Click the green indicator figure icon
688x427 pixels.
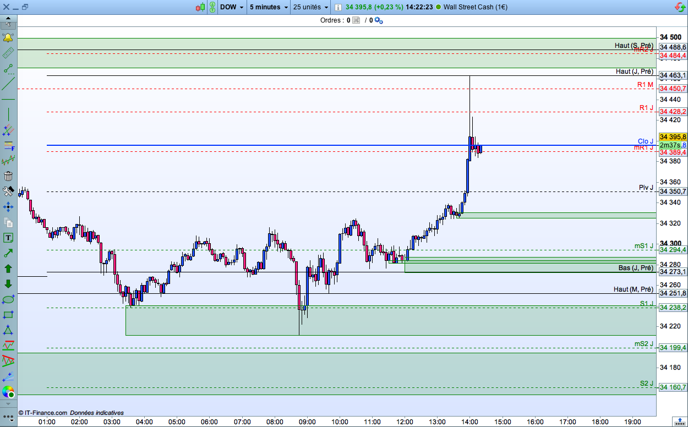[x=211, y=7]
